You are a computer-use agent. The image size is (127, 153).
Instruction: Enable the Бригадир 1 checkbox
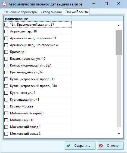pyautogui.click(x=6, y=52)
